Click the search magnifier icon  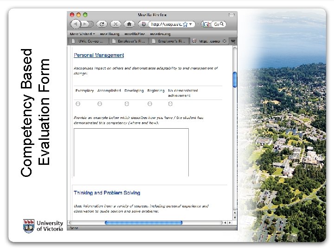coord(222,24)
